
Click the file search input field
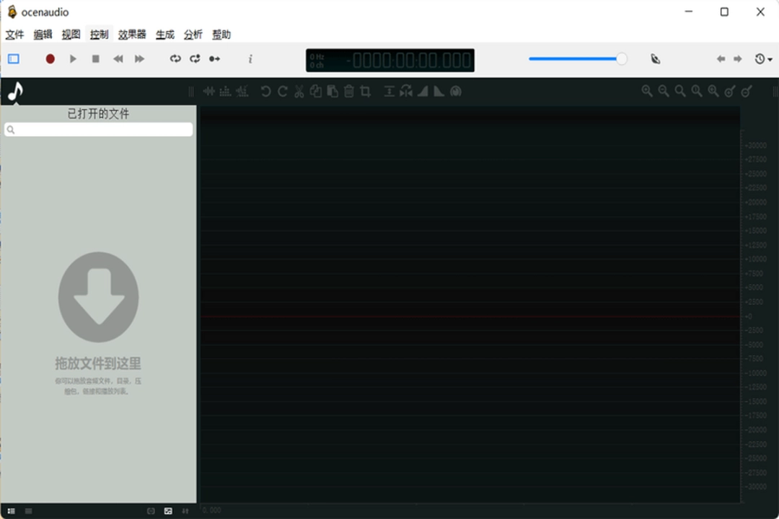click(x=98, y=129)
